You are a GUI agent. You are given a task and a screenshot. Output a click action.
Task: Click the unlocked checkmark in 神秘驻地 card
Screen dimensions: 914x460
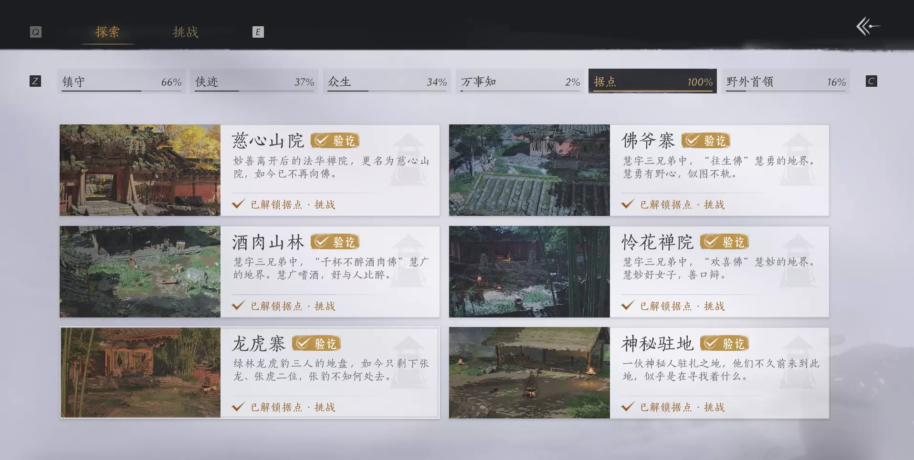(x=628, y=407)
